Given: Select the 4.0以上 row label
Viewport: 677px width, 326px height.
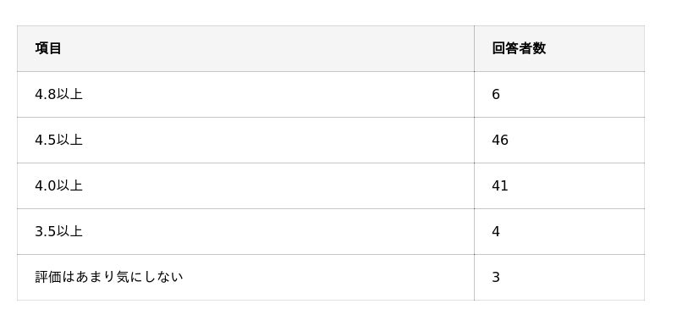Looking at the screenshot, I should click(58, 185).
